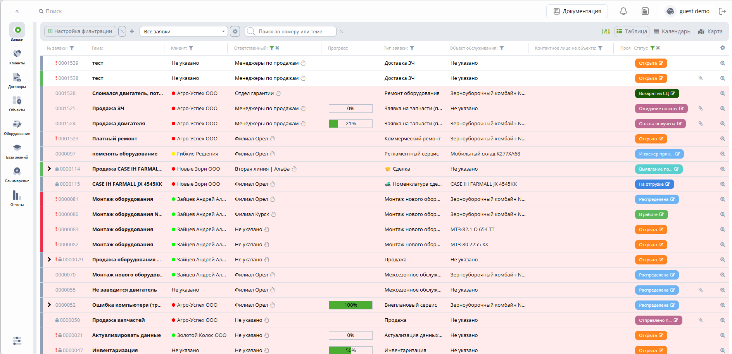Open the Заявки section in sidebar
This screenshot has width=732, height=354.
point(17,32)
